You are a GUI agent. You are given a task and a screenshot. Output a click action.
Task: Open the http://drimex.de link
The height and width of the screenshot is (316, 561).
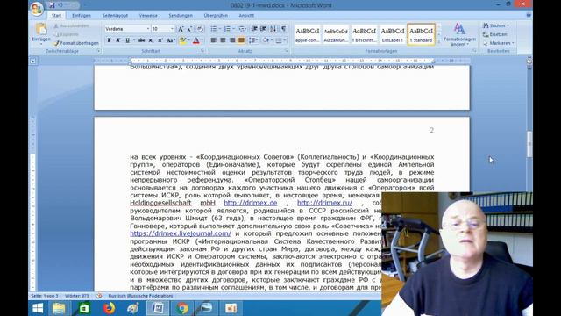251,203
